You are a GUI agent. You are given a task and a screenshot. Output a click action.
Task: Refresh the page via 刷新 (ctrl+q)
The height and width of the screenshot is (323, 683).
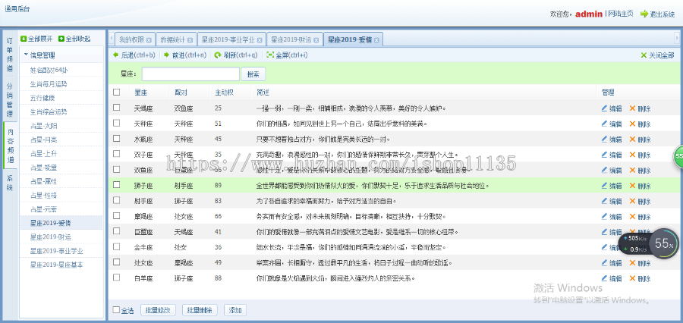click(x=236, y=55)
